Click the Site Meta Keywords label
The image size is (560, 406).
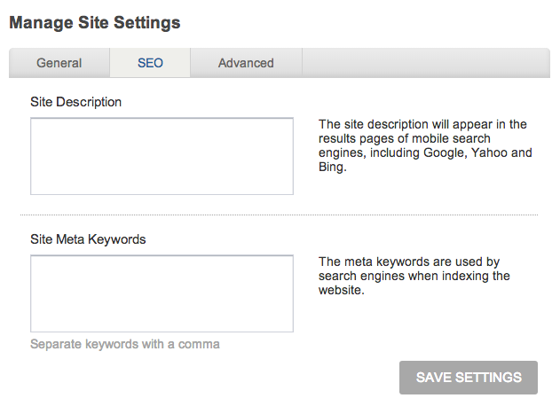[88, 239]
